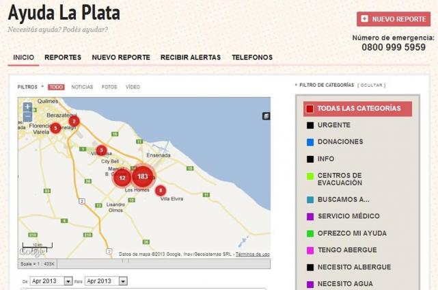Click the Ayuda La Plata site title
Image resolution: width=438 pixels, height=290 pixels.
tap(64, 13)
